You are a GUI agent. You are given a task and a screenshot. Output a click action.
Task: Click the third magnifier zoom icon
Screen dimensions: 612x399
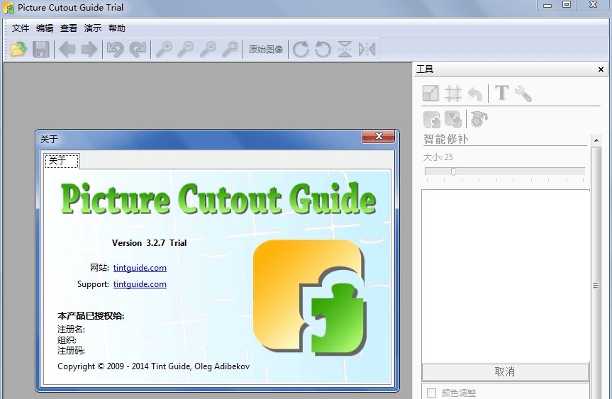coord(208,49)
